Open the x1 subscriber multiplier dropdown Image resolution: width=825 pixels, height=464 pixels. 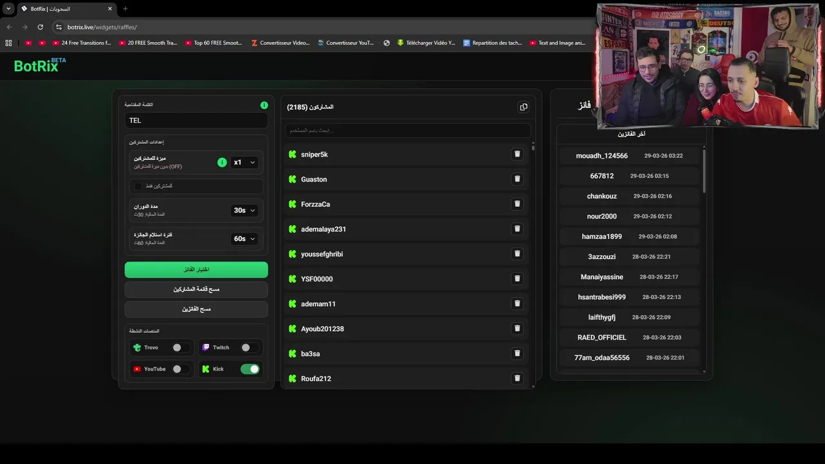(x=244, y=162)
